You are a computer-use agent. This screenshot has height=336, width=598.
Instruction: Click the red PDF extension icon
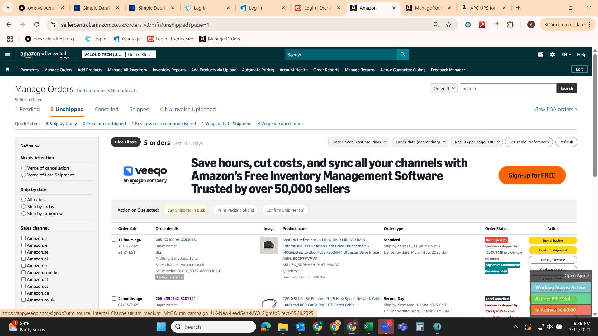482,25
